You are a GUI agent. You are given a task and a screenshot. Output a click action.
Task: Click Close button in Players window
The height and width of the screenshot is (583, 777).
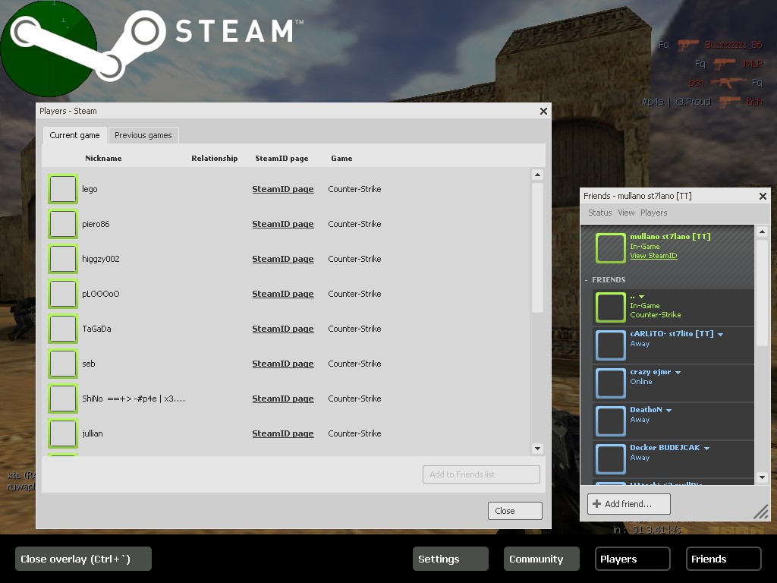[x=515, y=511]
